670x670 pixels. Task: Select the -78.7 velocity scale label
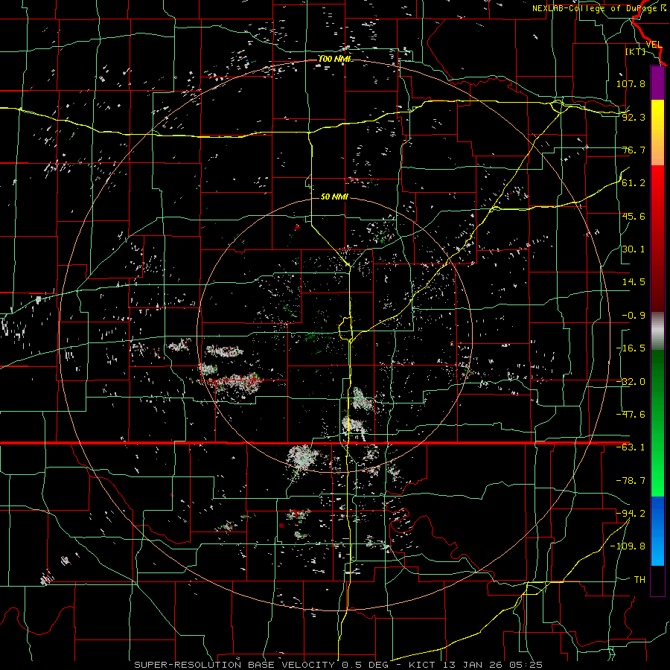pos(631,481)
